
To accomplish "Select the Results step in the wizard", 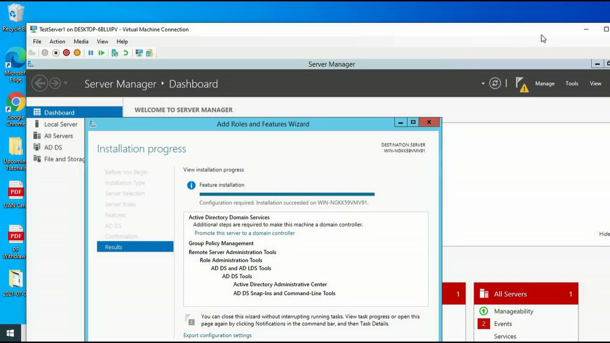I will coord(135,247).
